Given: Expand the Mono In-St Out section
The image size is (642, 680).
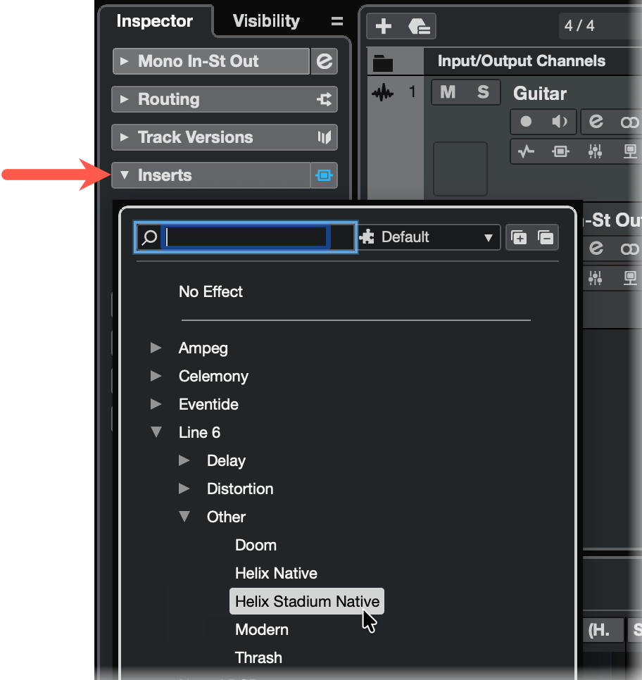Looking at the screenshot, I should 124,61.
